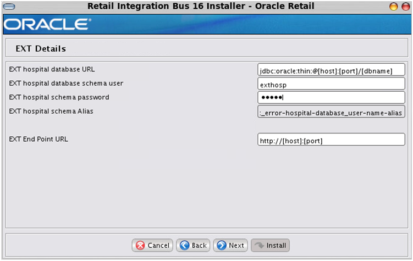413x261 pixels.
Task: Click the 'EXT Details' heading text
Action: point(41,49)
